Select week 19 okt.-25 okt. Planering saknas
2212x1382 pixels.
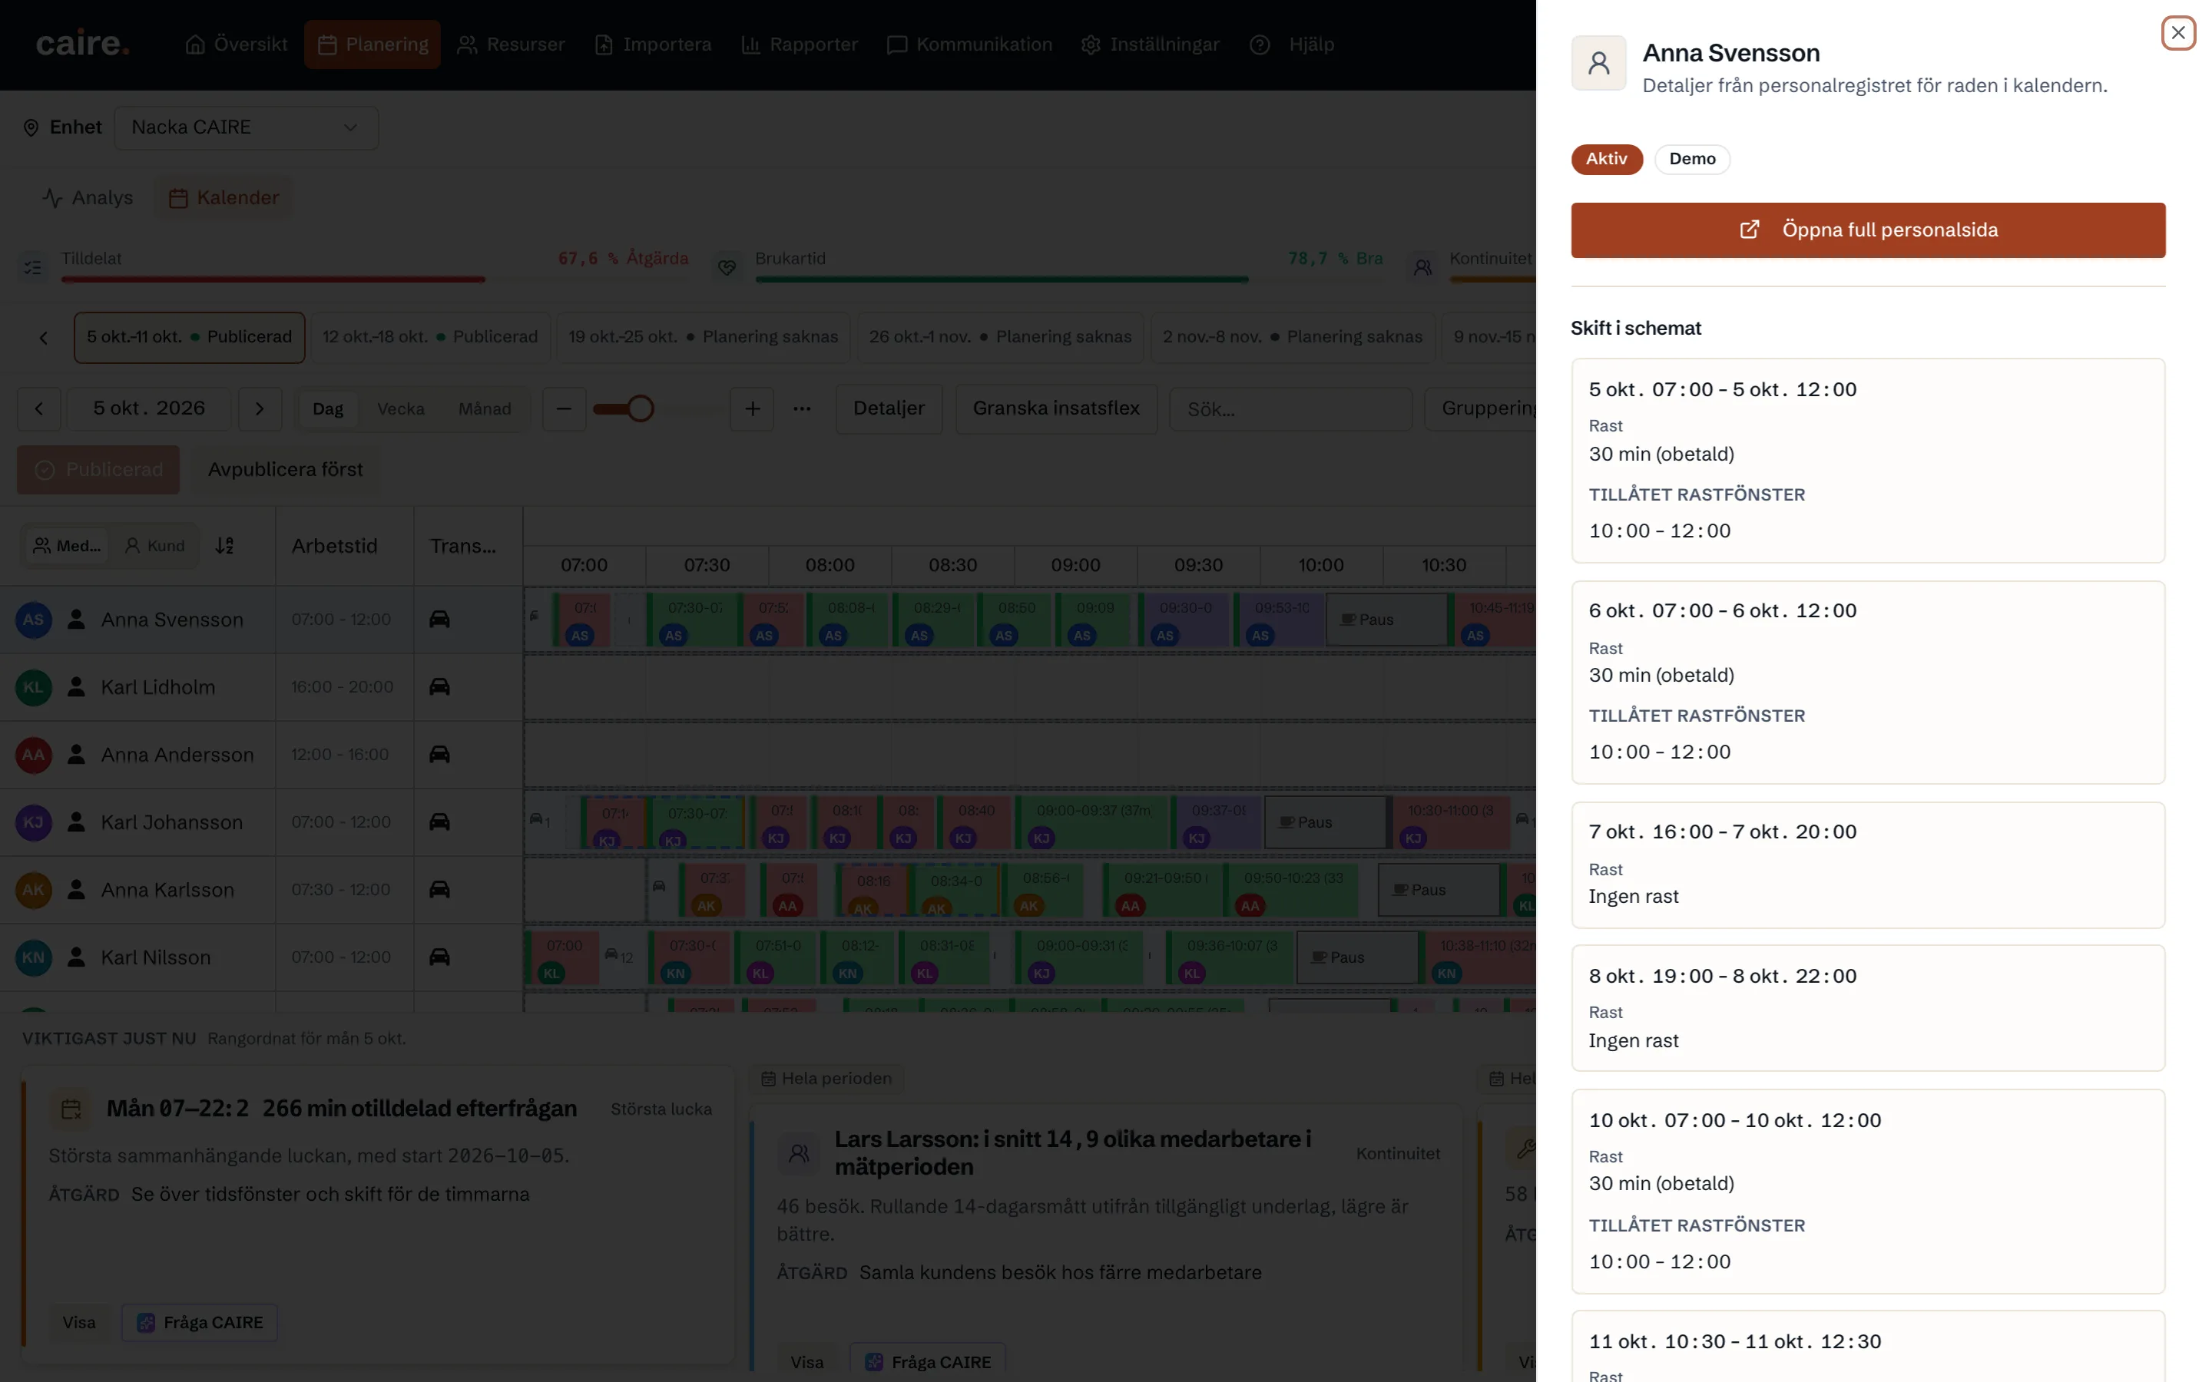(x=703, y=337)
